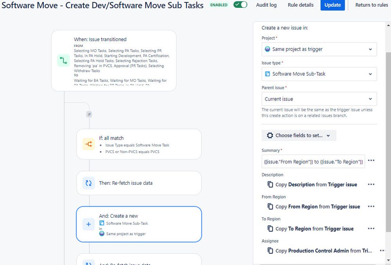Open more options for From Region field

point(371,206)
